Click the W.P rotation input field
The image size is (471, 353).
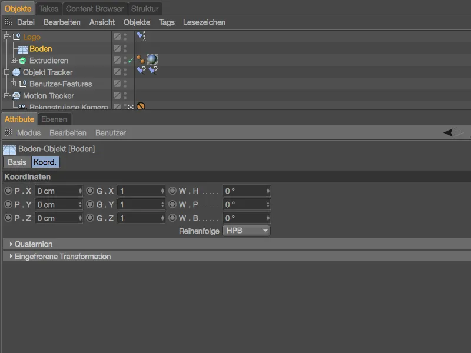coord(246,204)
